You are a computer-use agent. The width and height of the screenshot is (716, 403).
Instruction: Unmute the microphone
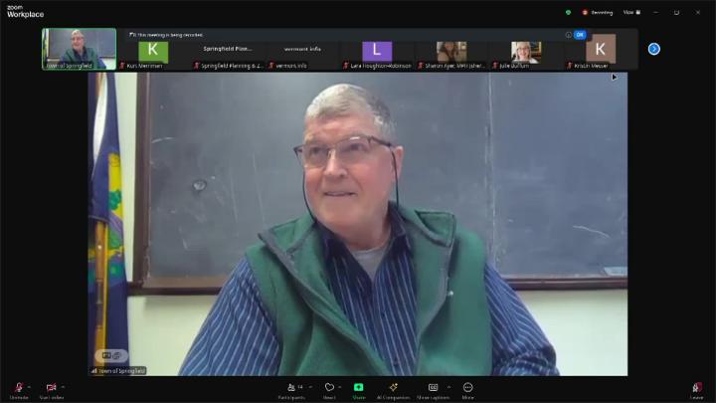coord(19,388)
